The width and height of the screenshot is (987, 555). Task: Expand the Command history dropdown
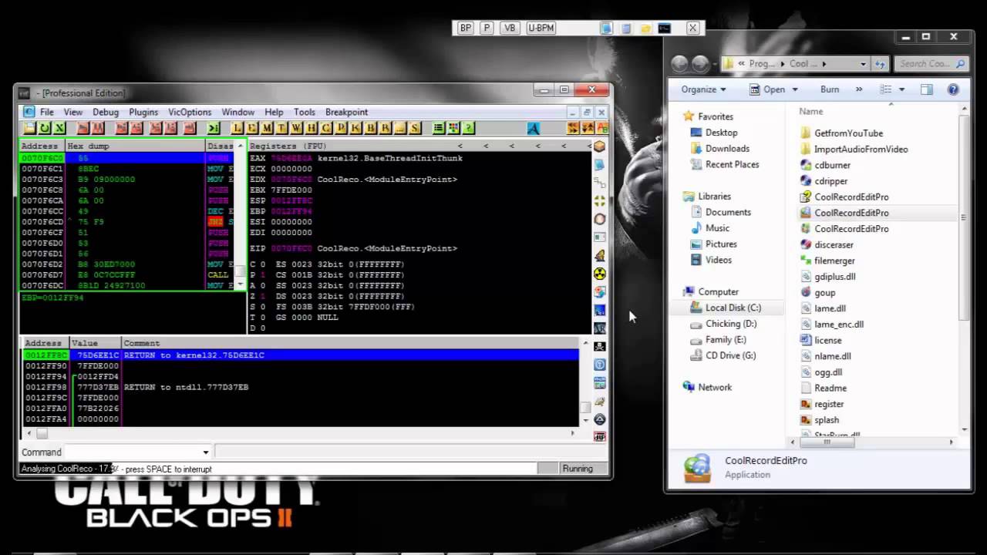coord(205,452)
